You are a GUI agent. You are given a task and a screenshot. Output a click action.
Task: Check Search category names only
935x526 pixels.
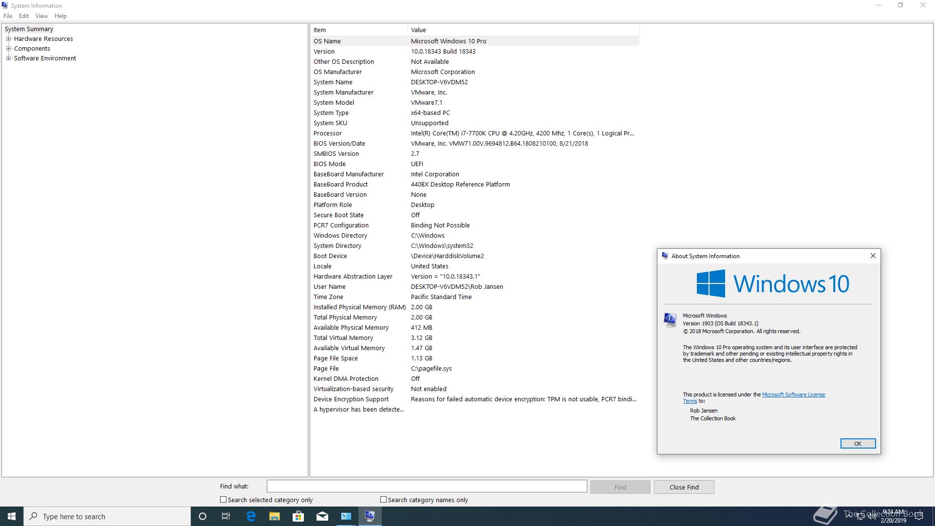point(384,500)
